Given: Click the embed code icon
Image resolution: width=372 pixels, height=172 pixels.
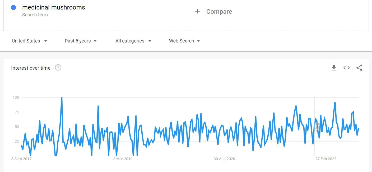Looking at the screenshot, I should [346, 68].
